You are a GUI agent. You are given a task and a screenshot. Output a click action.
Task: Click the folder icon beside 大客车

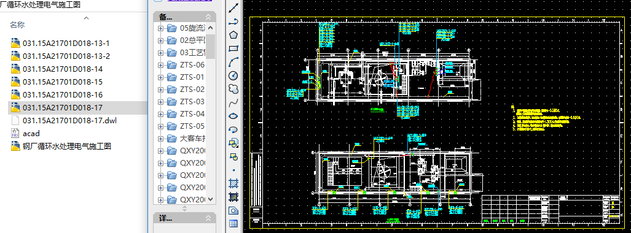point(172,139)
